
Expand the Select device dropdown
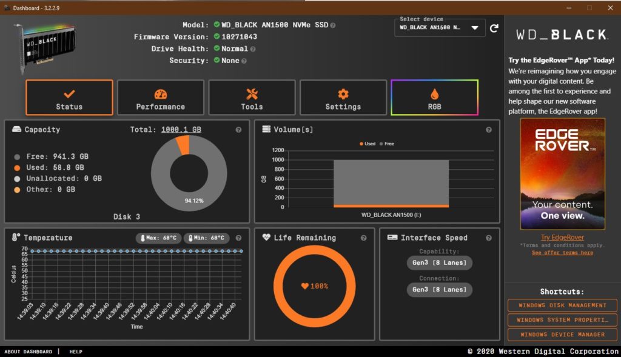tap(440, 28)
